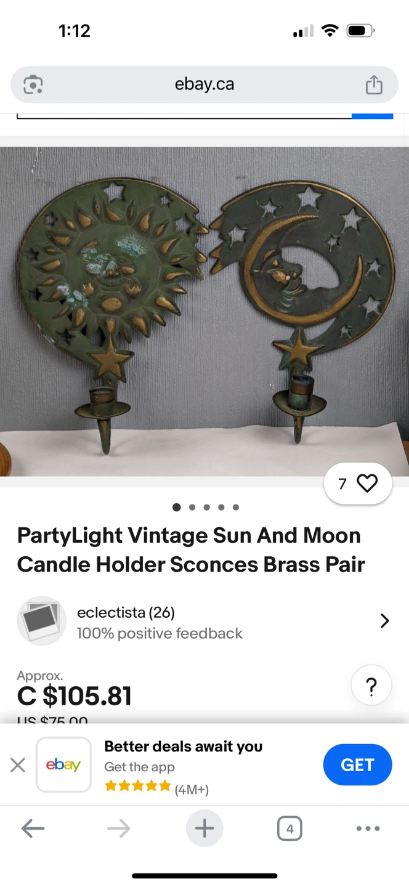The width and height of the screenshot is (409, 887).
Task: Tap GET to download the eBay app
Action: [x=357, y=764]
